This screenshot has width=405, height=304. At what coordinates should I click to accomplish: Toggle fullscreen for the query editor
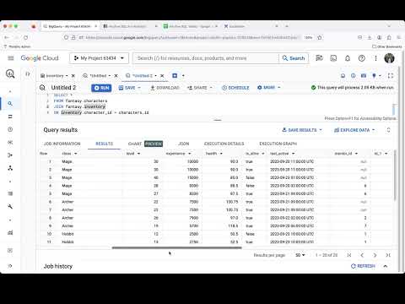pos(391,76)
